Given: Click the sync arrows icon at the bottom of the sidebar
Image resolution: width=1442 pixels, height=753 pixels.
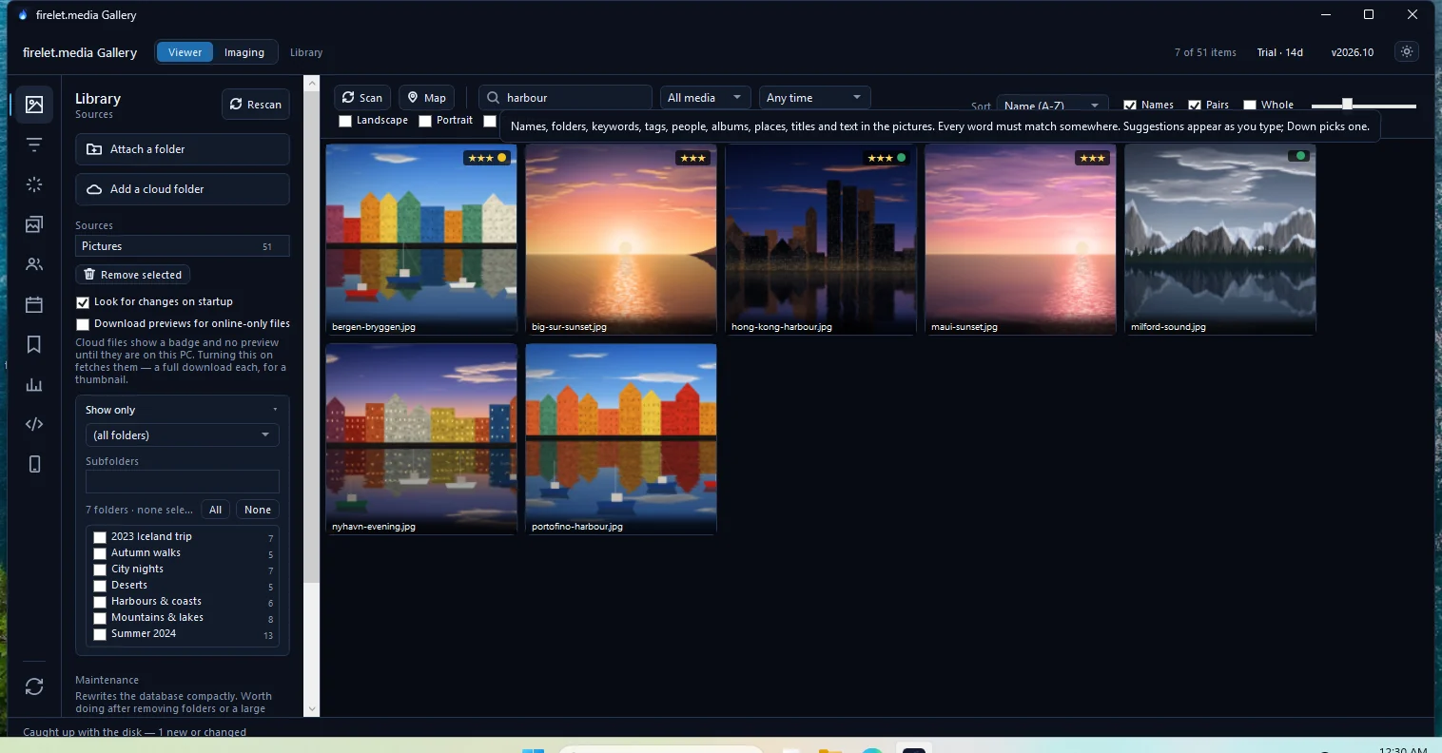Looking at the screenshot, I should tap(34, 686).
